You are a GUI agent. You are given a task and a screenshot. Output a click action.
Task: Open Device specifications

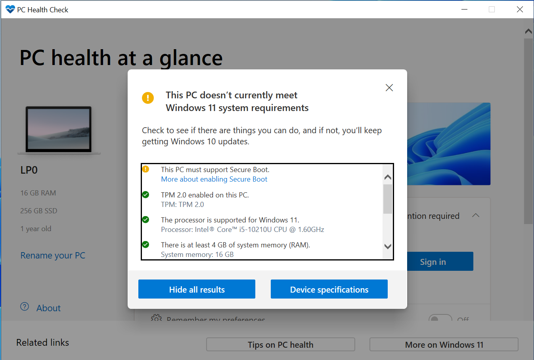pos(329,289)
